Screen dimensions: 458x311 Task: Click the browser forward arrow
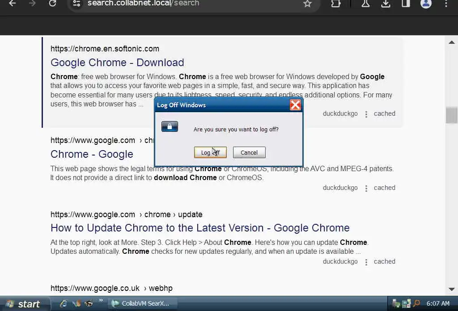tap(32, 4)
